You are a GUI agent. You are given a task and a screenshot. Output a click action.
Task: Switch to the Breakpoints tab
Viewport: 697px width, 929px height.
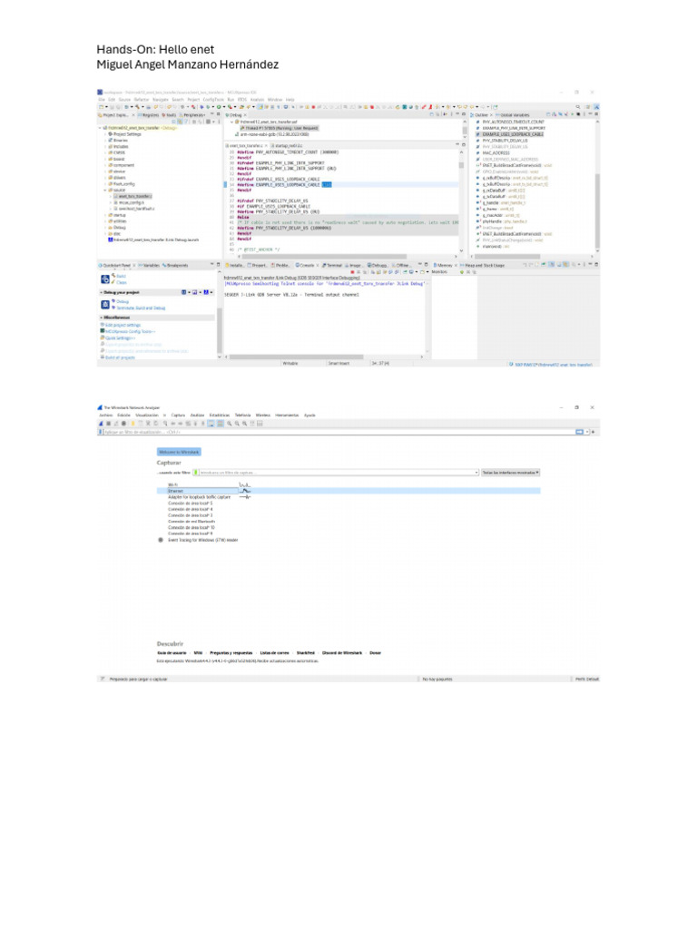tap(175, 266)
